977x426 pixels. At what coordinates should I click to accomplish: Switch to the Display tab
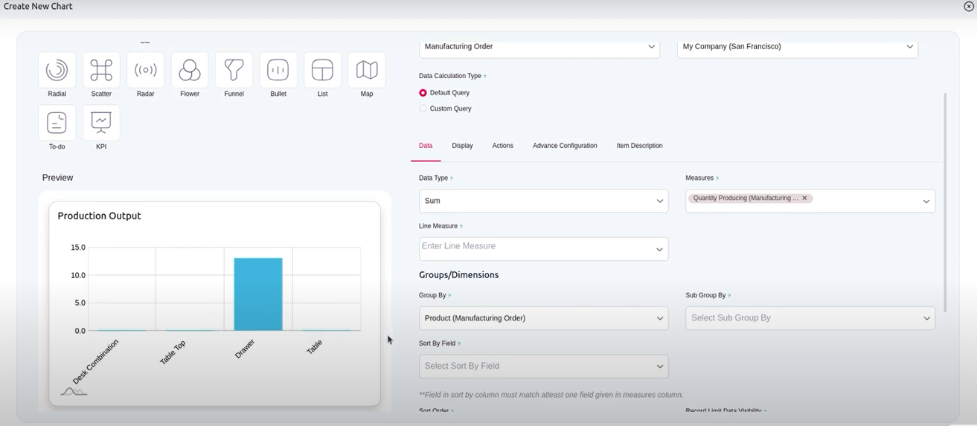coord(462,146)
